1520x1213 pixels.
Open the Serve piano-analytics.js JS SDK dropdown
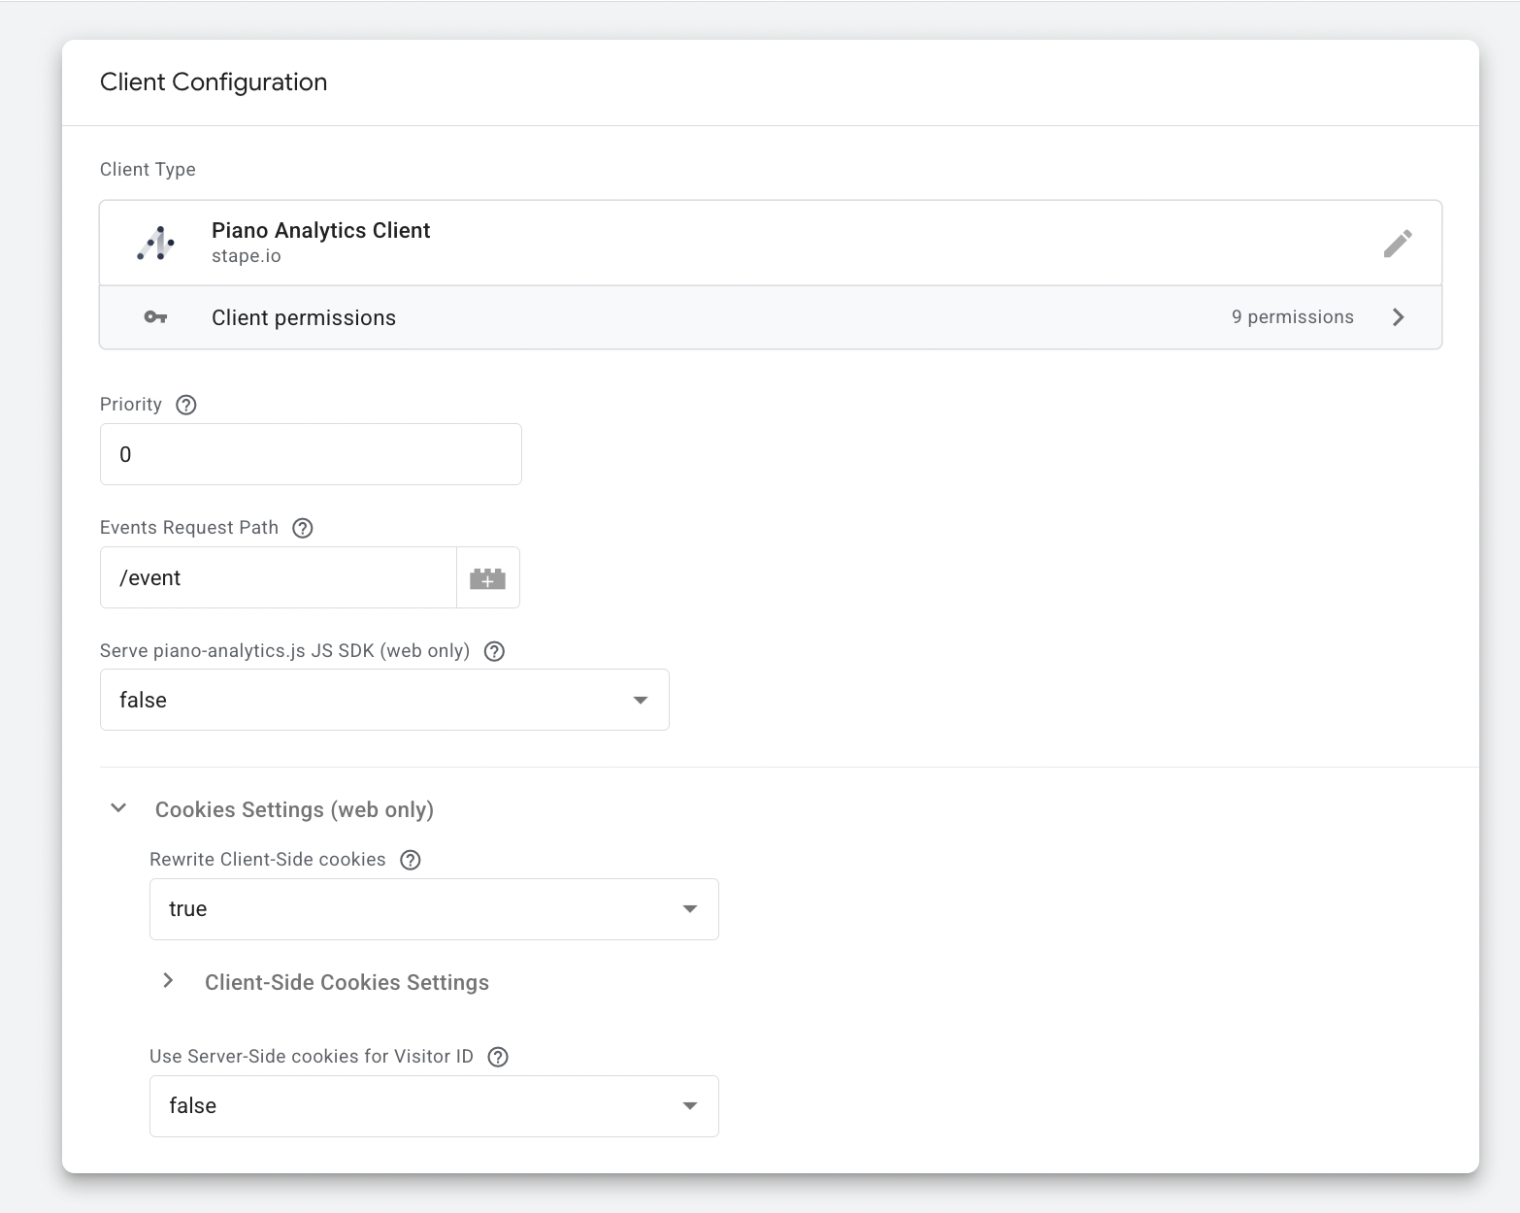pyautogui.click(x=384, y=700)
